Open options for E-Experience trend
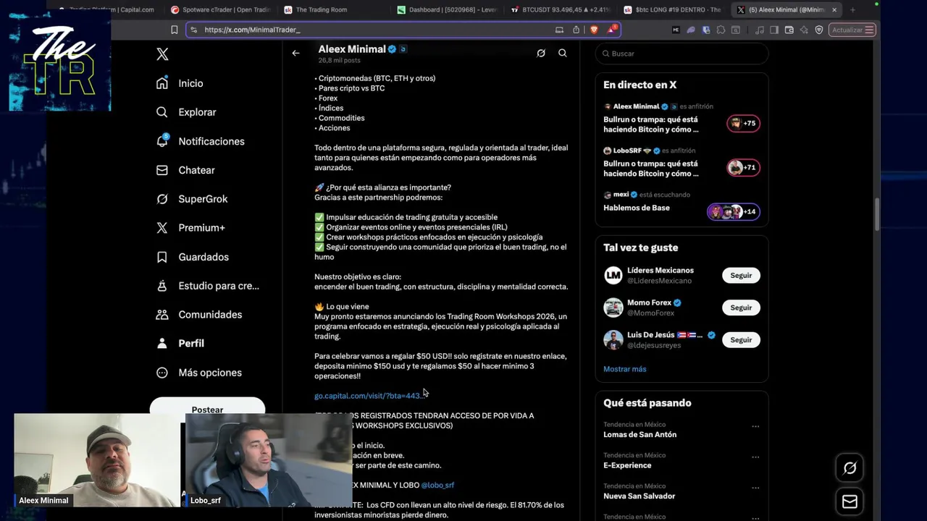 click(755, 457)
